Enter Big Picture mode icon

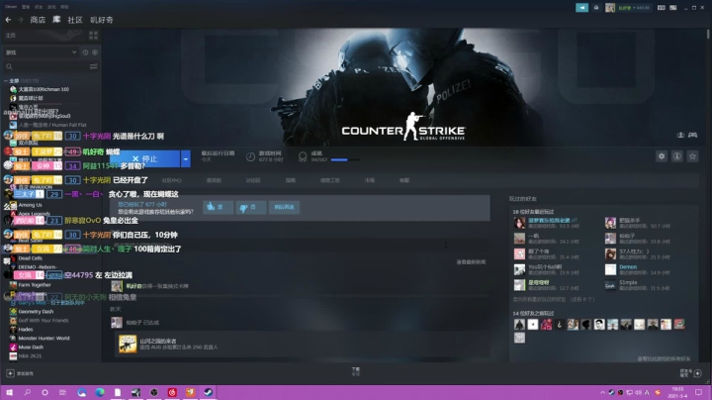(x=673, y=8)
